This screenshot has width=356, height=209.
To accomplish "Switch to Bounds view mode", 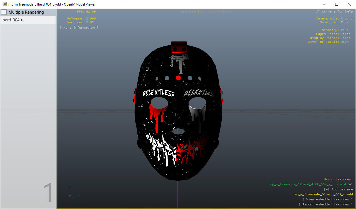I will pos(206,12).
